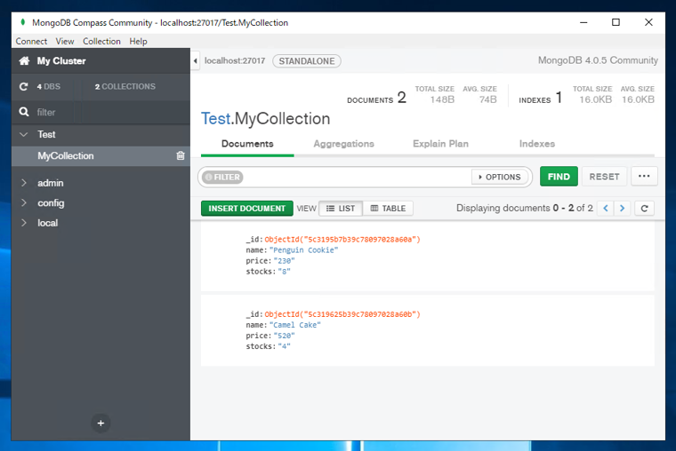Click the plus button to create database
Screen dimensions: 676x451
click(x=101, y=423)
